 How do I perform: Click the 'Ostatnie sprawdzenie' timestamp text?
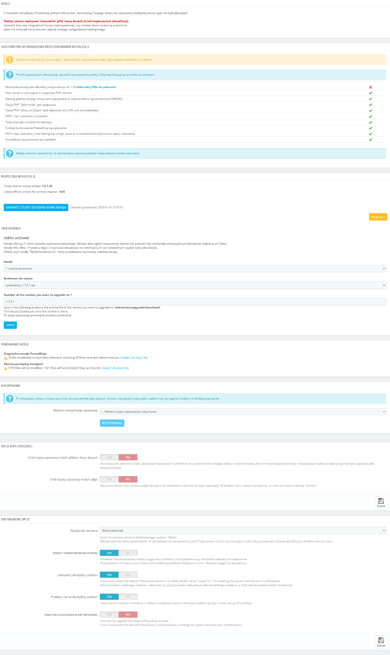tap(96, 207)
